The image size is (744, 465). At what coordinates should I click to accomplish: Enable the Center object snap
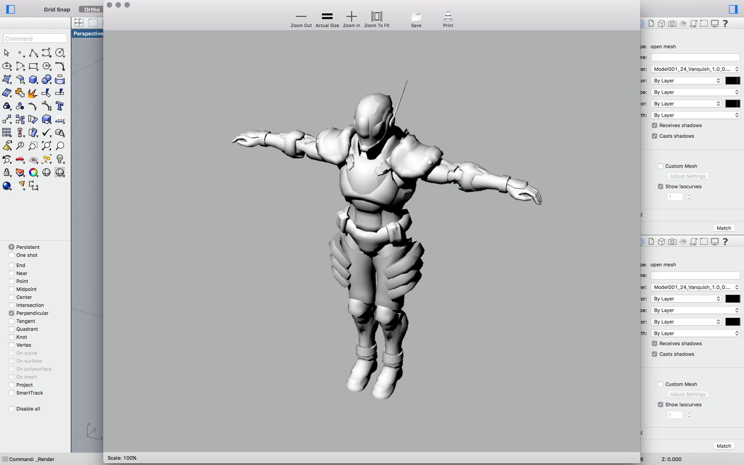click(12, 297)
